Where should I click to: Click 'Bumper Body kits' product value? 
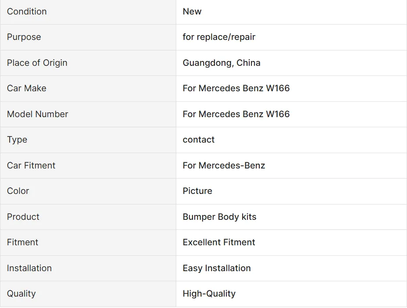pyautogui.click(x=219, y=217)
